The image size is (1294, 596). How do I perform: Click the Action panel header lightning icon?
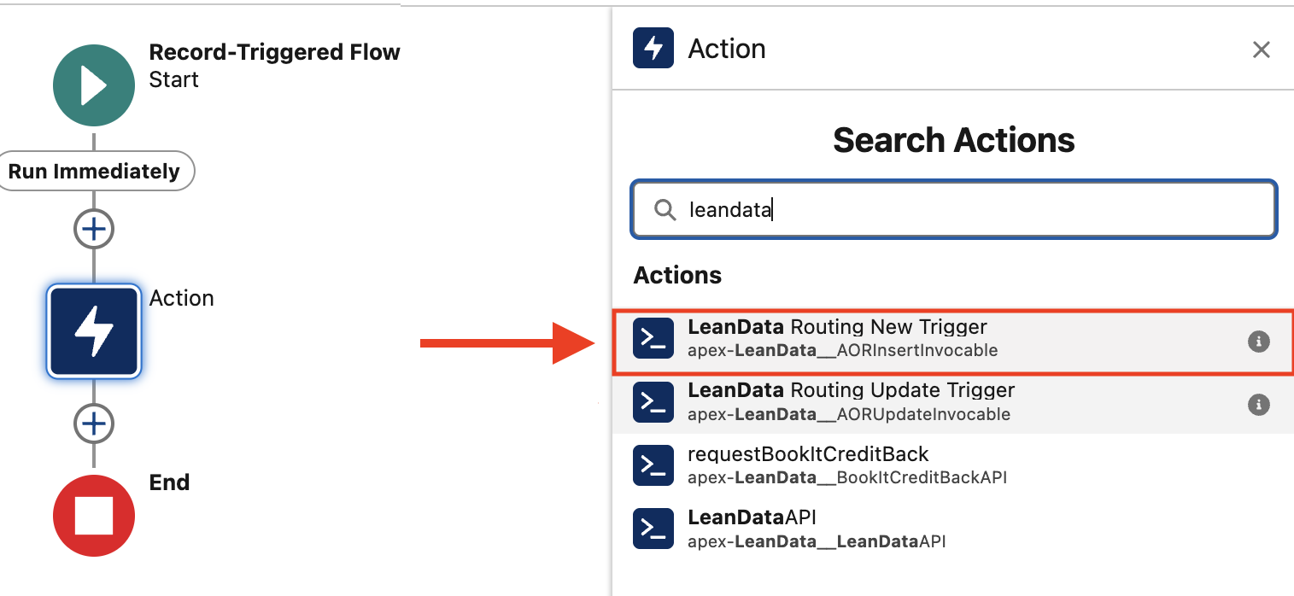[653, 48]
